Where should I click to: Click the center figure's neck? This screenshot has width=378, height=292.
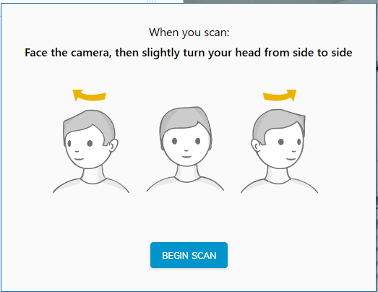click(187, 173)
